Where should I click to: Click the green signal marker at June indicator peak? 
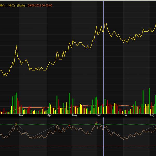(96, 123)
